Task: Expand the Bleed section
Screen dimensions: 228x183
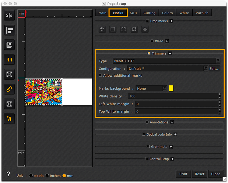Action: (167, 41)
